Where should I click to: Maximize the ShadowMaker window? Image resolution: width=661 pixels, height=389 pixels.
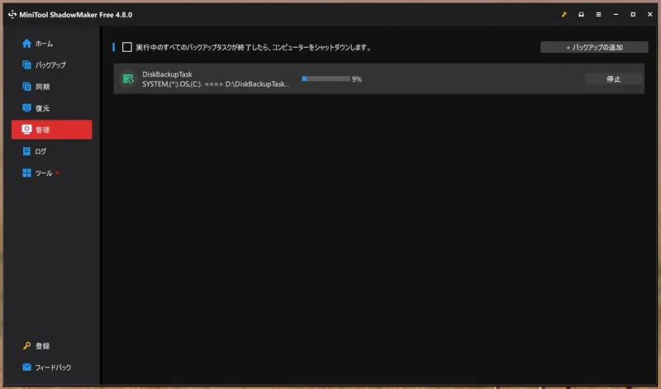coord(633,15)
